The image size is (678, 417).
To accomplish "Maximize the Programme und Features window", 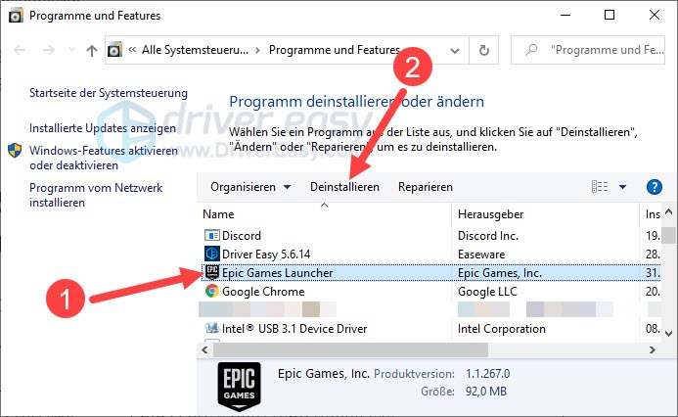I will coord(610,15).
